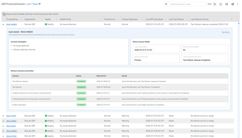
Task: Select Finalize protection on the recovery virtual machine
Action: coord(120,93)
